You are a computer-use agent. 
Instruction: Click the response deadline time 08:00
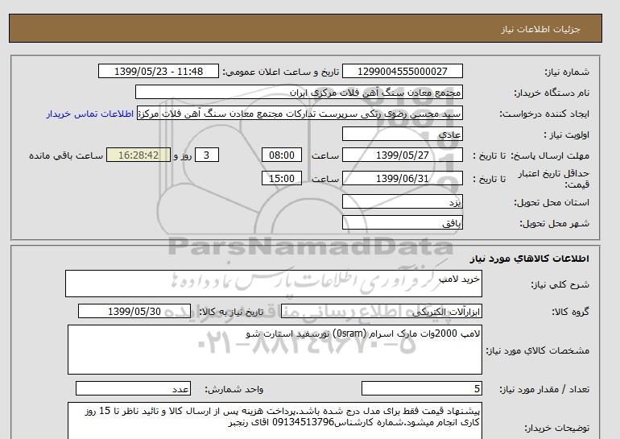click(x=282, y=155)
